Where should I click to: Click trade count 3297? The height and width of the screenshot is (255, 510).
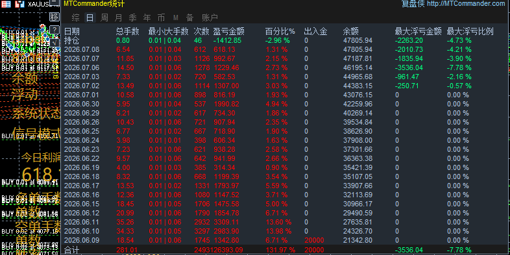(202, 231)
